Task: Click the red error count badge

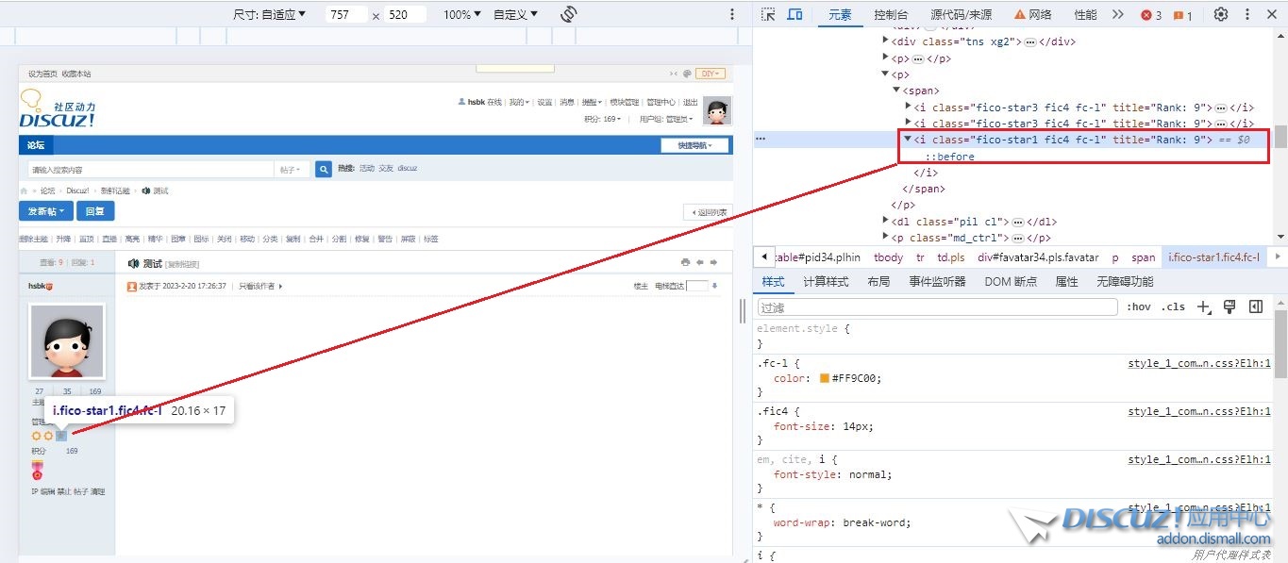Action: click(x=1151, y=15)
